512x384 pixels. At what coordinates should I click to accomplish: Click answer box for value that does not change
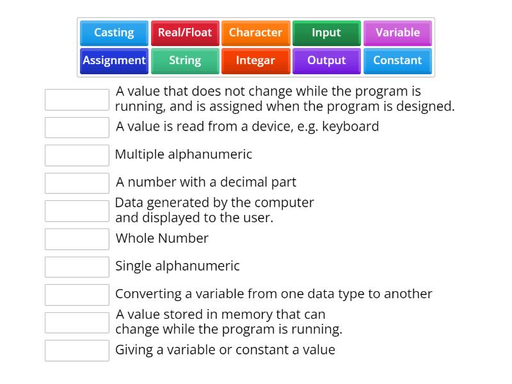[77, 99]
